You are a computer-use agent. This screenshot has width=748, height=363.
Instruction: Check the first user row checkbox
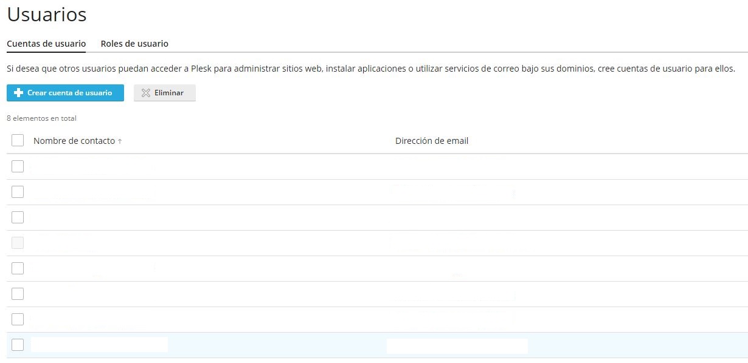pos(18,166)
